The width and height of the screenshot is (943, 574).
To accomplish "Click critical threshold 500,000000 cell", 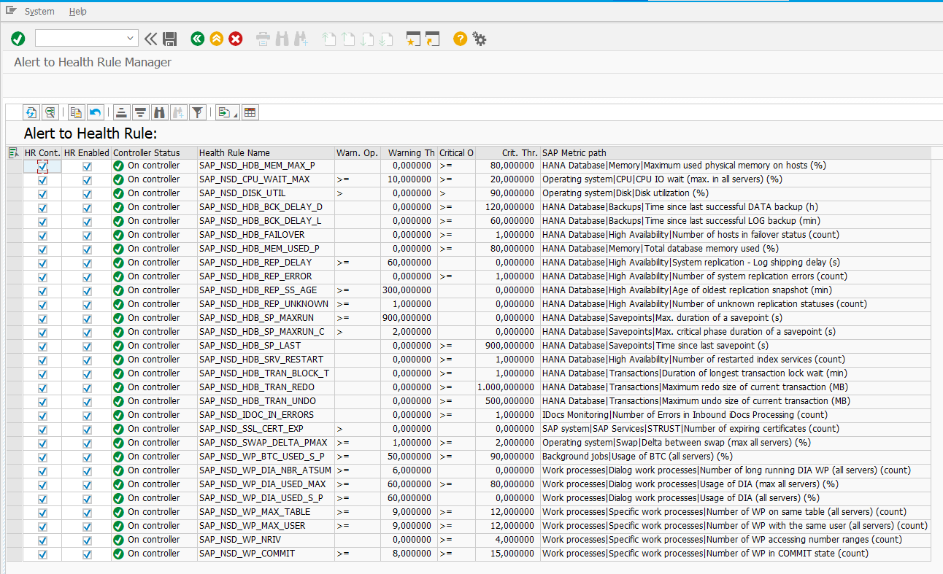I will tap(508, 402).
